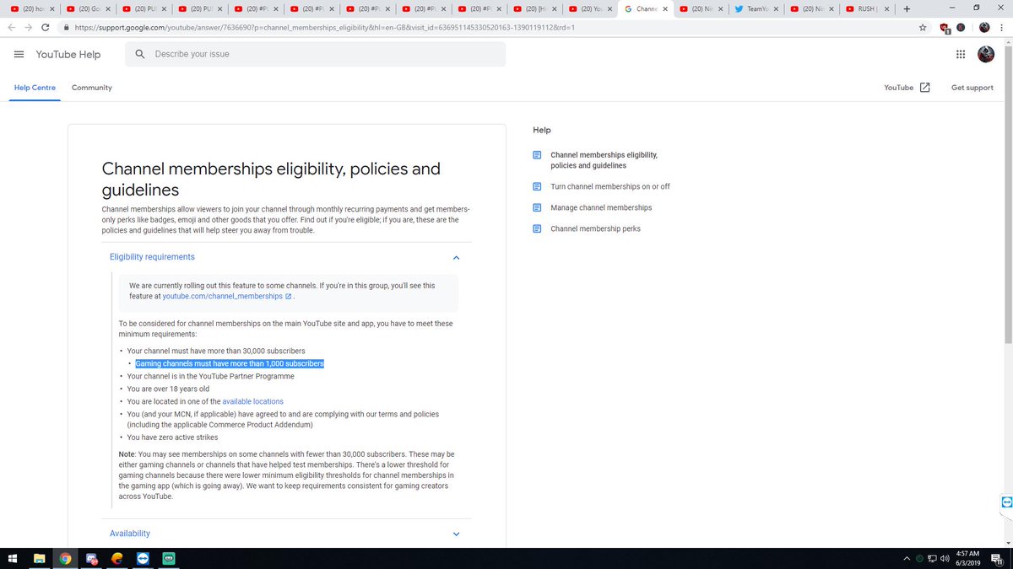Click the red extension icon in toolbar
Image resolution: width=1013 pixels, height=569 pixels.
pyautogui.click(x=945, y=28)
